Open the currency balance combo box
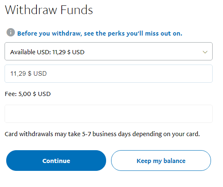 pyautogui.click(x=109, y=51)
